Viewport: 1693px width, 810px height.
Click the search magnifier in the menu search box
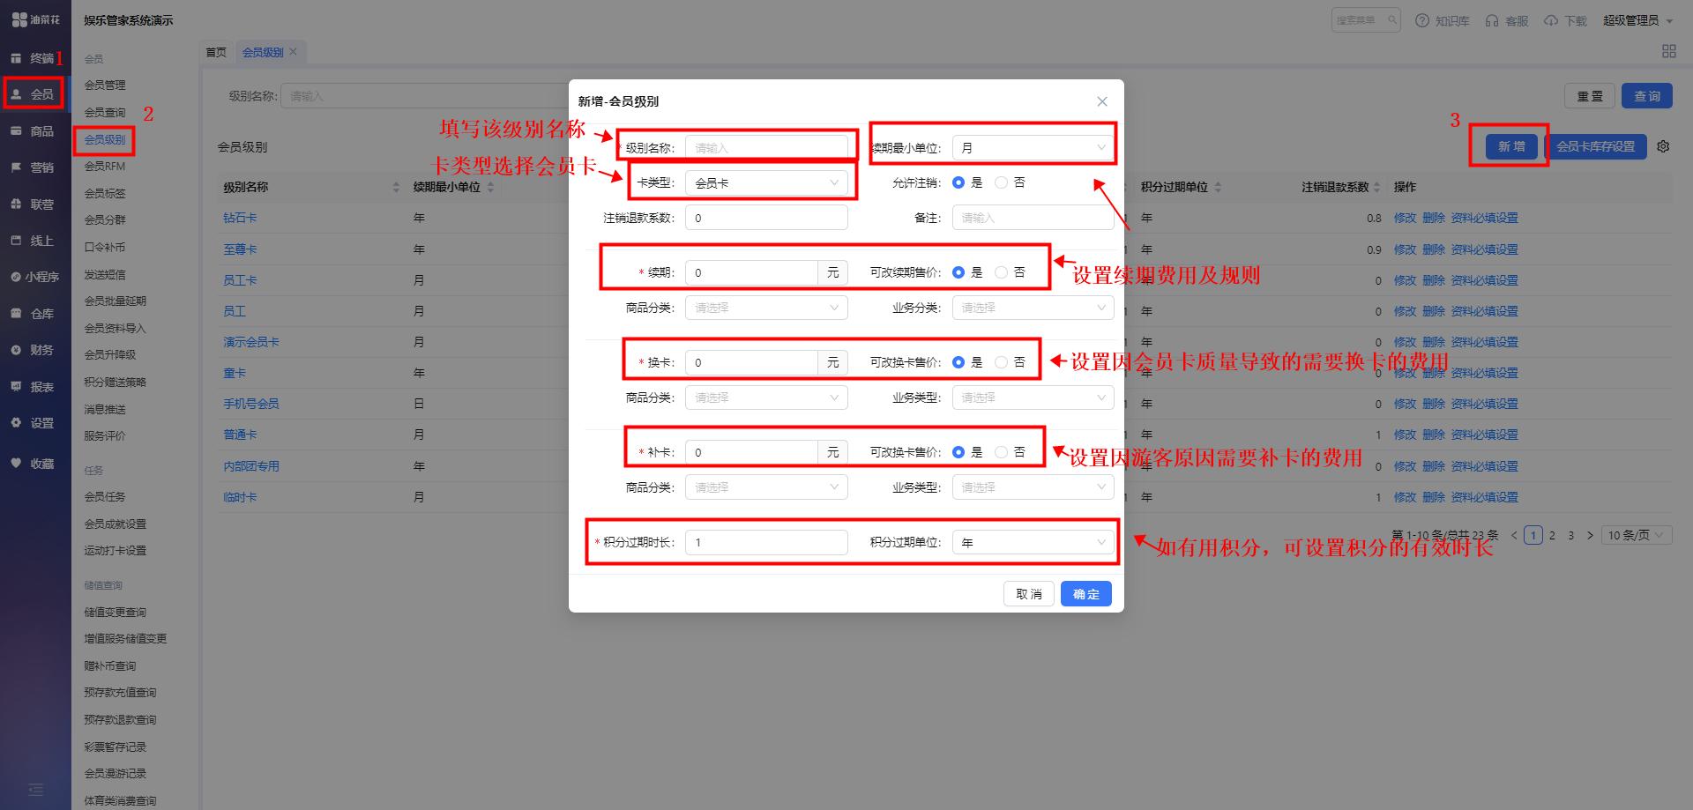coord(1392,20)
